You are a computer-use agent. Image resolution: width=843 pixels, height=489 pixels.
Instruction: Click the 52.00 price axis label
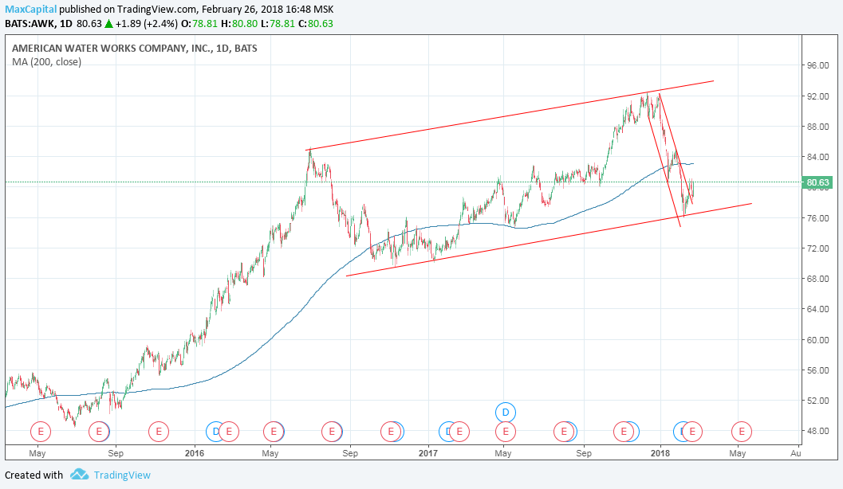coord(817,401)
